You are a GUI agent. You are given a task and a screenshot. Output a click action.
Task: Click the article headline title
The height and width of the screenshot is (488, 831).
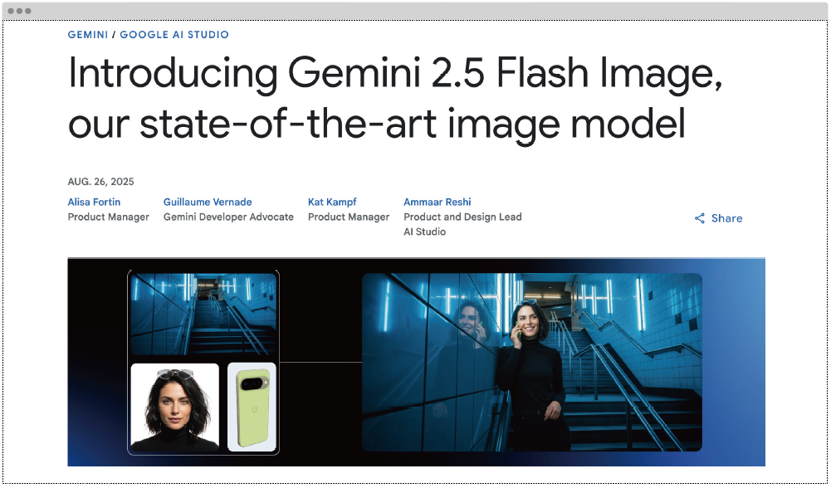point(395,98)
